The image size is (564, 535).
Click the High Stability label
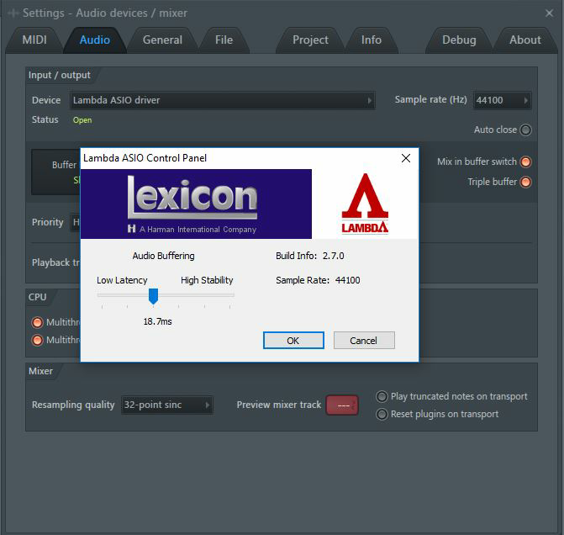tap(207, 280)
